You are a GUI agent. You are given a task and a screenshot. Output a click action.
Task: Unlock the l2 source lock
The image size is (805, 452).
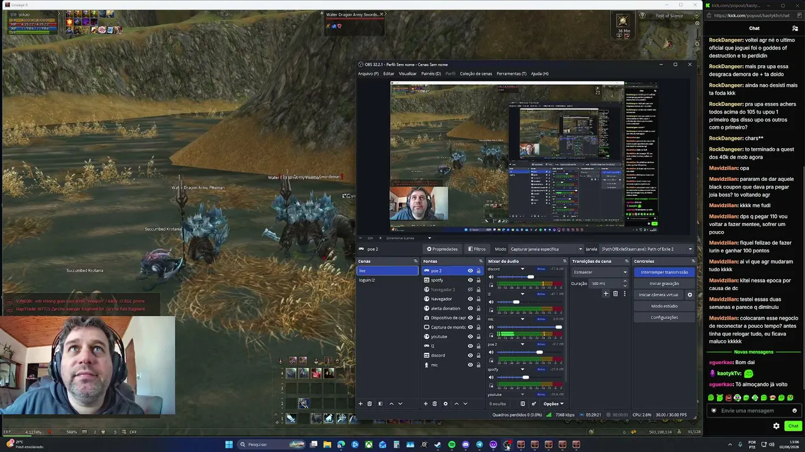[478, 346]
